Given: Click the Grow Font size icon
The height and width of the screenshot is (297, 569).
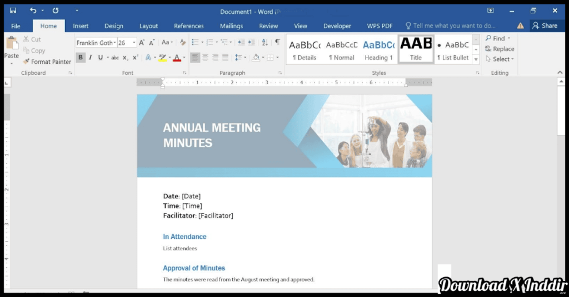Looking at the screenshot, I should coord(142,43).
